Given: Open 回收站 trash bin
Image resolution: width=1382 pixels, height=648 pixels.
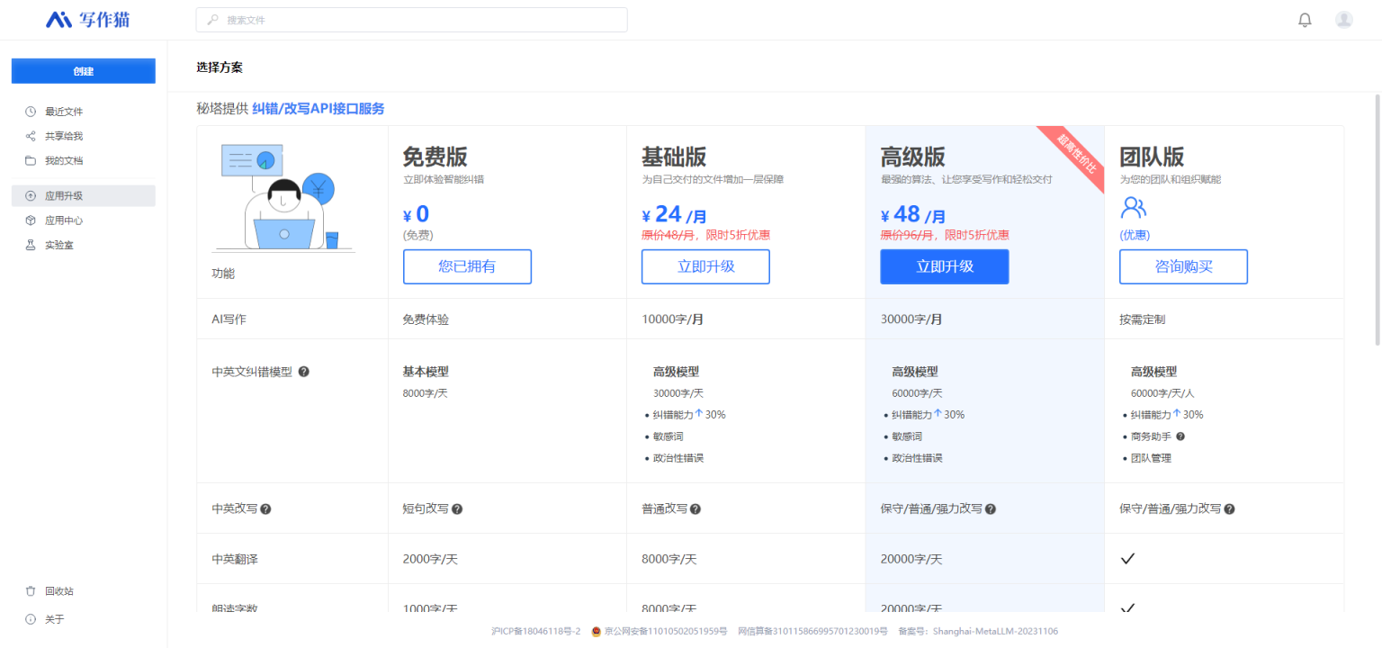Looking at the screenshot, I should point(59,591).
